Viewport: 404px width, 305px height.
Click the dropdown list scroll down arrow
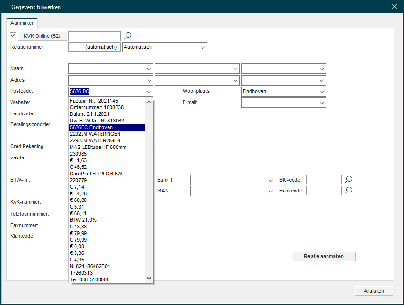click(x=149, y=279)
